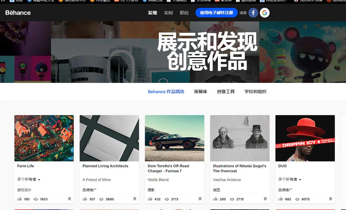Open the 发现 nav item

[152, 13]
